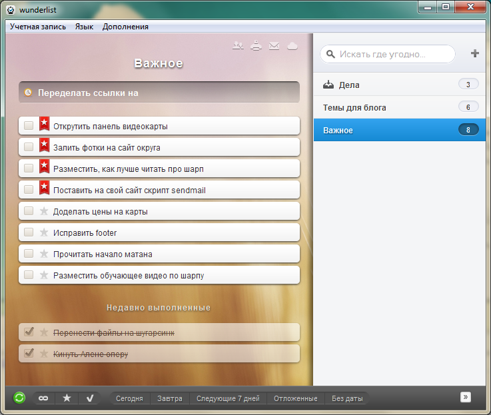The height and width of the screenshot is (415, 491).
Task: Filter starred tasks in bottom bar
Action: (67, 398)
